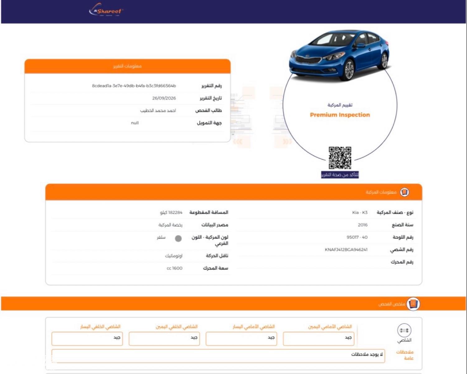Screen dimensions: 467x374
Task: Click the chassis icon above 'الشاصي'
Action: (404, 330)
